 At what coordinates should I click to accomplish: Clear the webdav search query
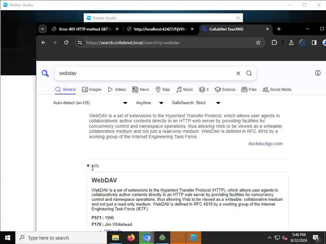238,73
